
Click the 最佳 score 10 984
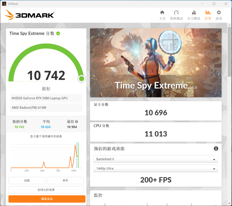72,127
